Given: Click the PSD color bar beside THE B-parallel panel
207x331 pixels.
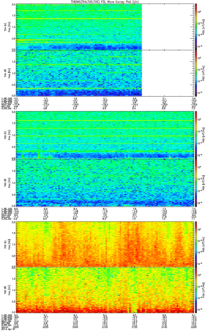Looking at the screenshot, I should pyautogui.click(x=196, y=290).
